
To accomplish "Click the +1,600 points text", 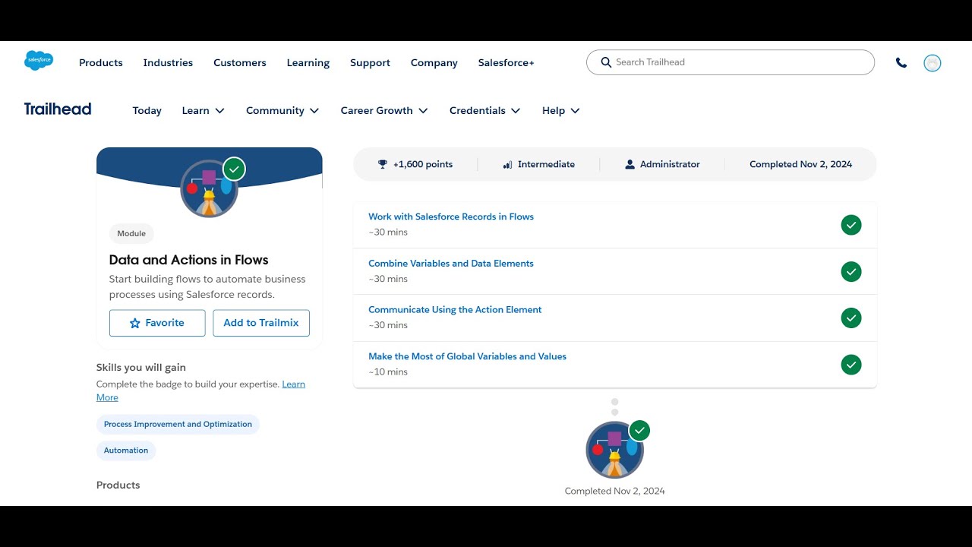I will [423, 164].
